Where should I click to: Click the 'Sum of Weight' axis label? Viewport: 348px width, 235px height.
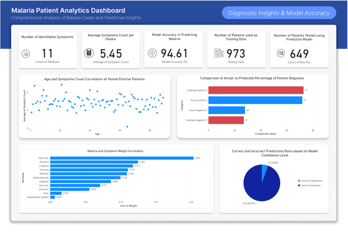[x=128, y=206]
